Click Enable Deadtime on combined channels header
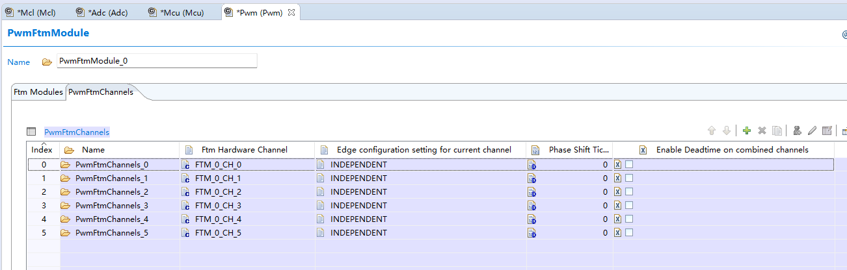This screenshot has width=847, height=270. coord(723,150)
